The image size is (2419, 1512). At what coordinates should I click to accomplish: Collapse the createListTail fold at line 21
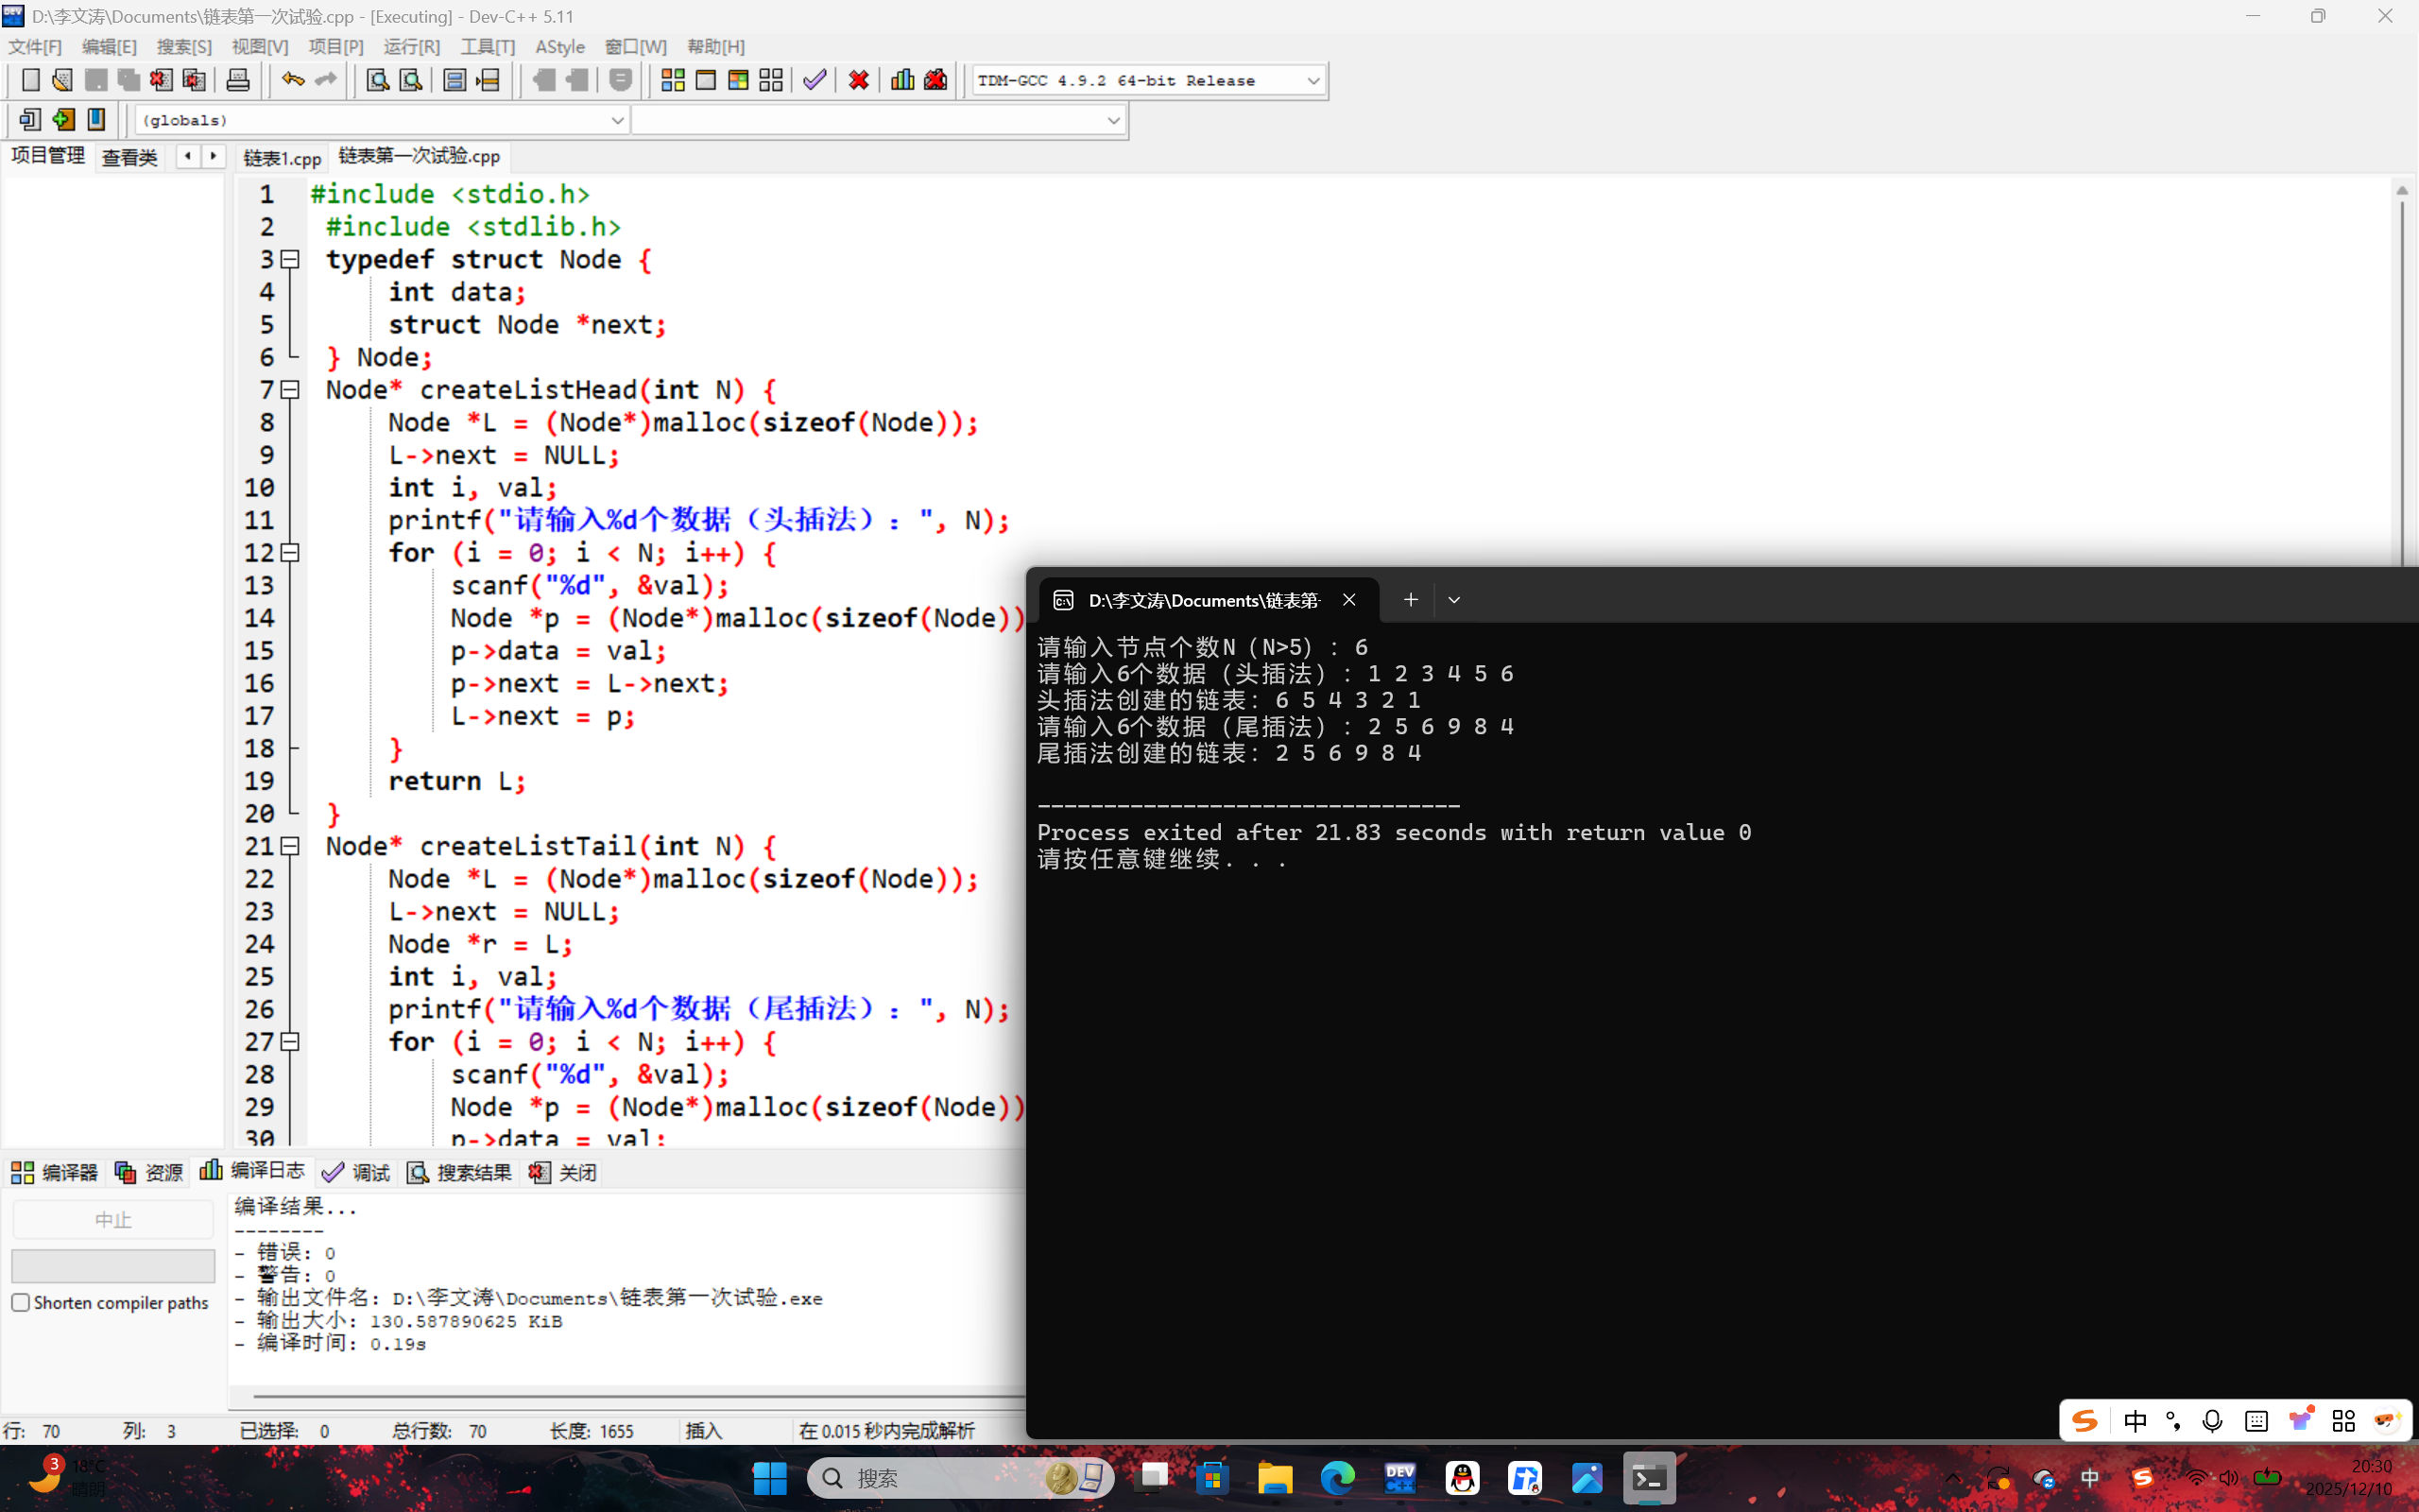coord(290,847)
